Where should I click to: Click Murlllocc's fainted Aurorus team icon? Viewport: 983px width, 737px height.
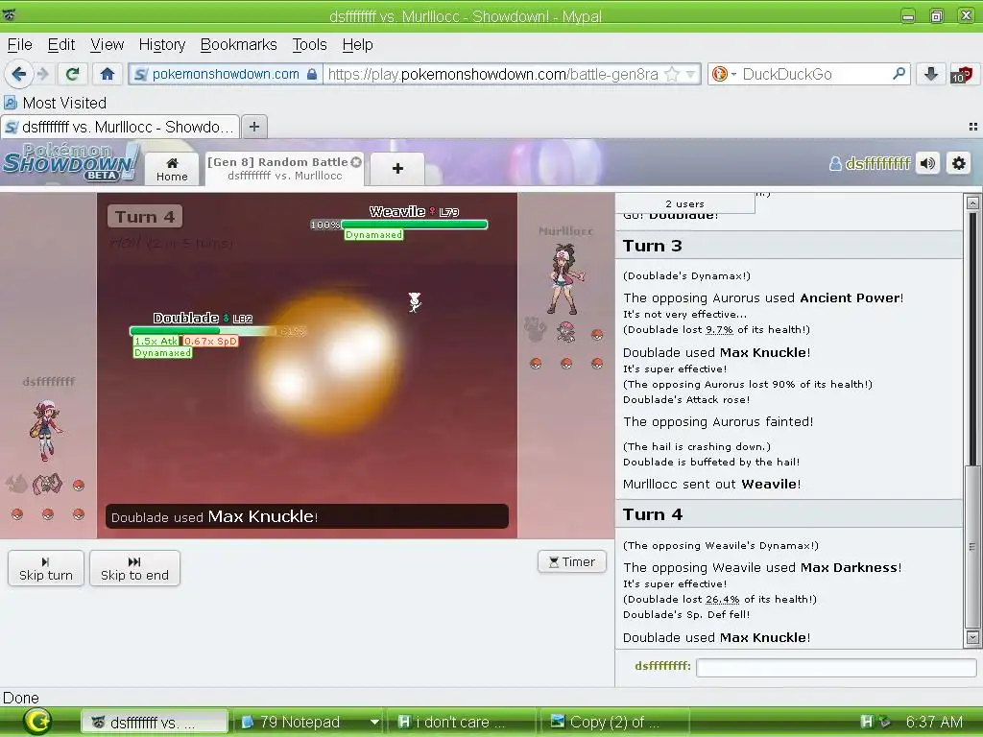(535, 328)
